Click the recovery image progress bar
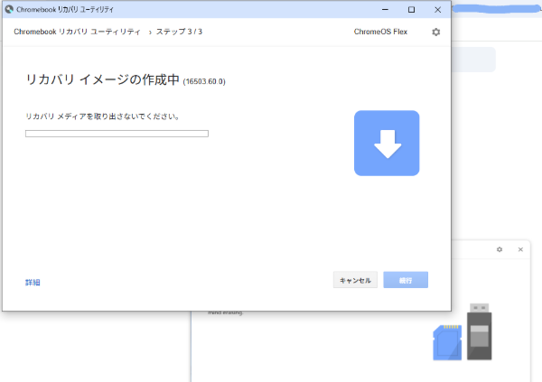Image resolution: width=542 pixels, height=382 pixels. (117, 134)
